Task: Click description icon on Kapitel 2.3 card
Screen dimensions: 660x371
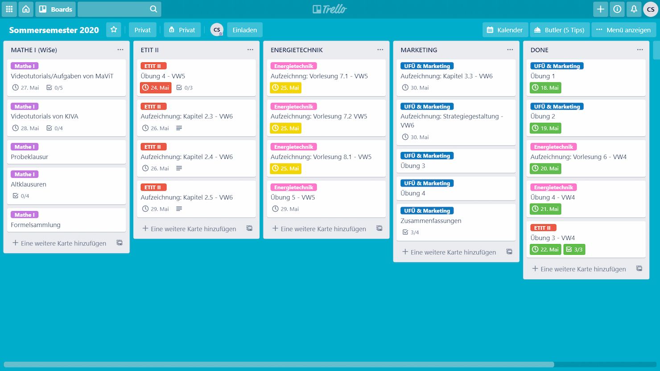Action: [179, 128]
